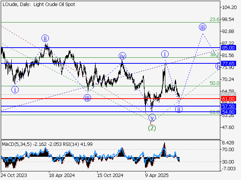Select the 50.0 Fibonacci level label
The width and height of the screenshot is (241, 180).
214,83
